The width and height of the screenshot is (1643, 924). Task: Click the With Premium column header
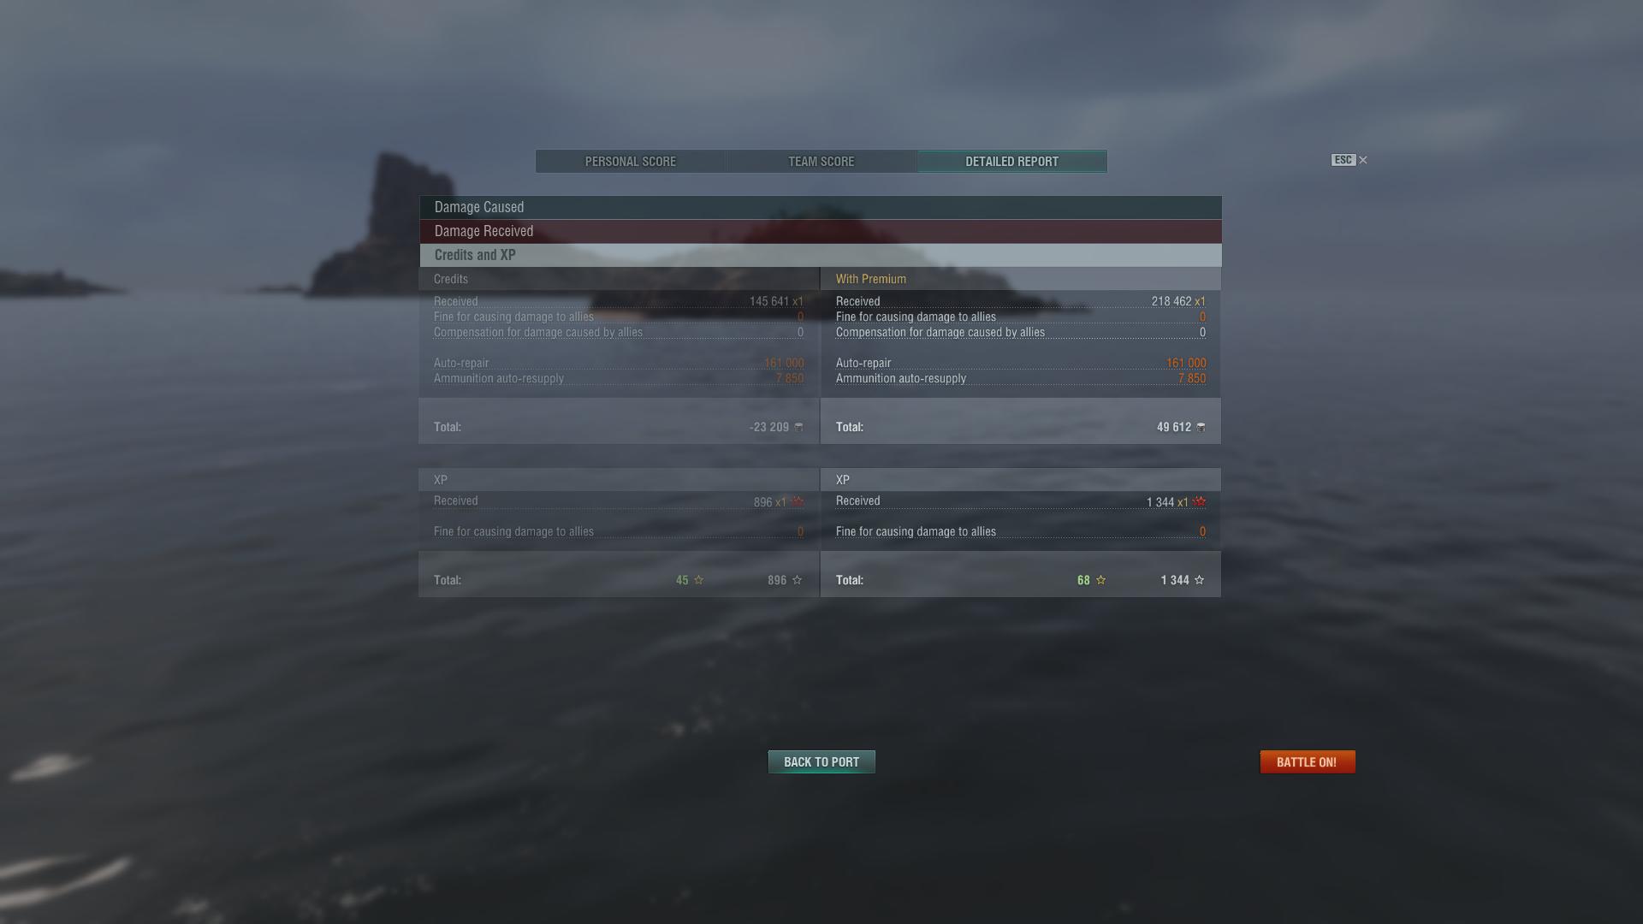tap(871, 279)
